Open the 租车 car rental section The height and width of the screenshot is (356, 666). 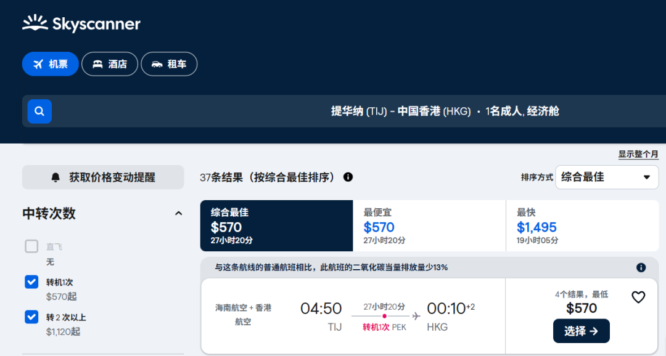point(169,64)
